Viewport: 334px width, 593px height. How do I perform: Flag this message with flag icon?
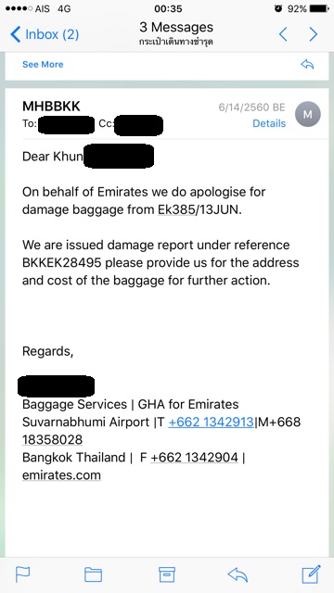[22, 574]
